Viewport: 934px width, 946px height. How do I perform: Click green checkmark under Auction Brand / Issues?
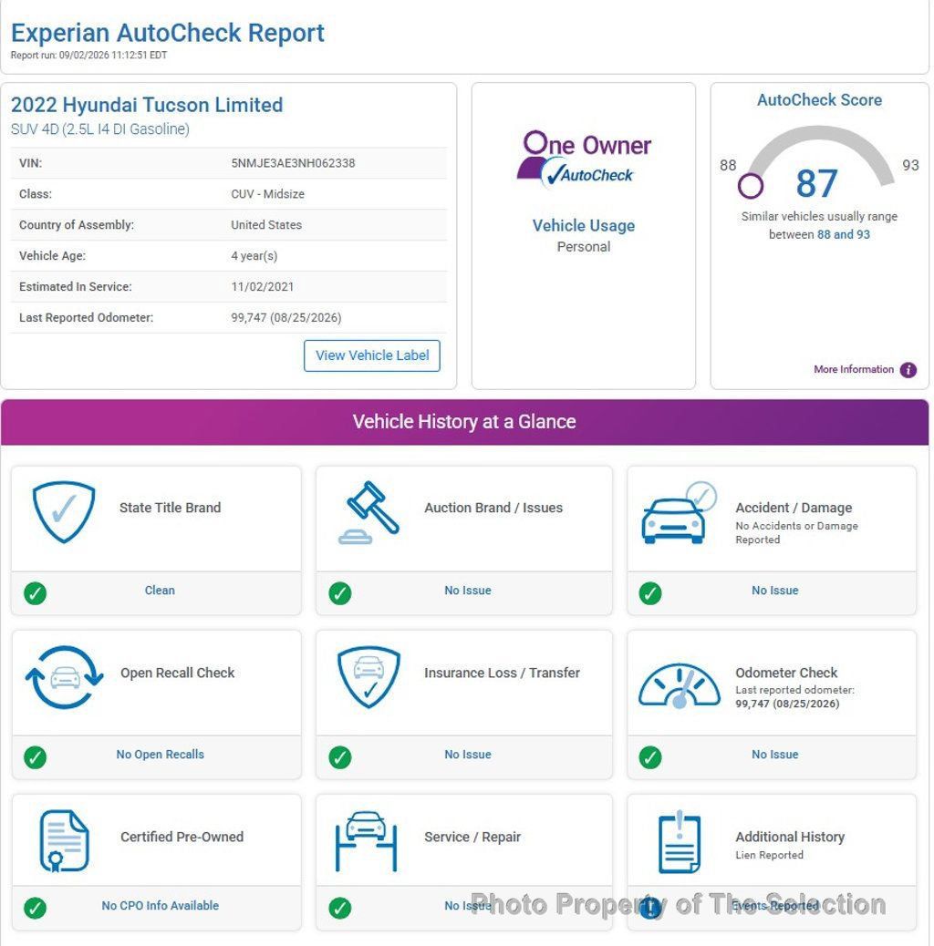point(340,593)
